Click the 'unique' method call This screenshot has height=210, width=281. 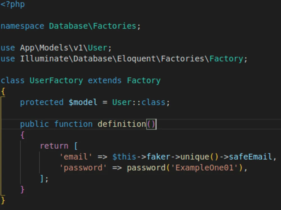(195, 157)
